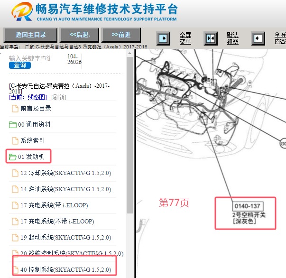
Task: Go forward with >>前进 button
Action: click(x=121, y=35)
